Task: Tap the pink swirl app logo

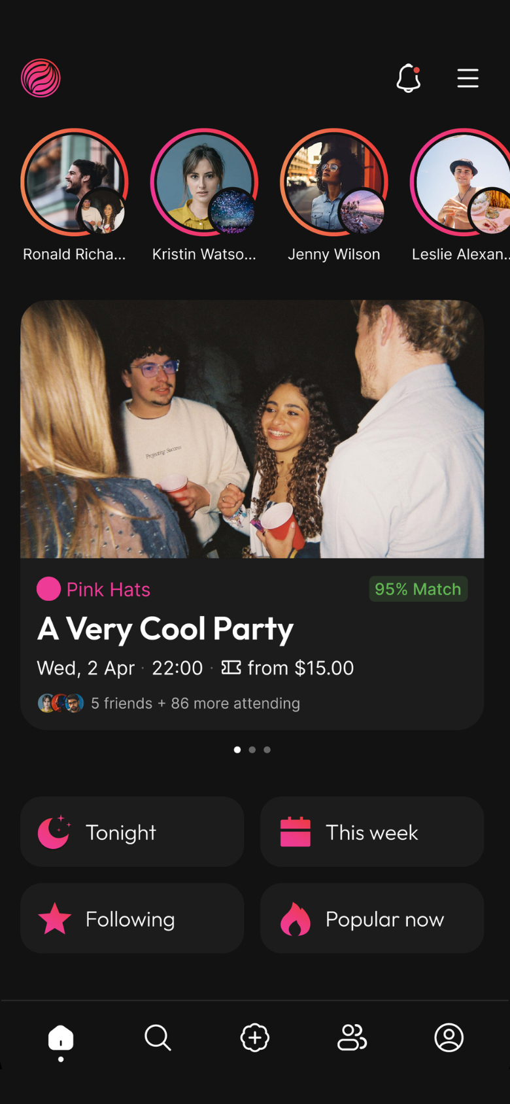Action: 41,78
